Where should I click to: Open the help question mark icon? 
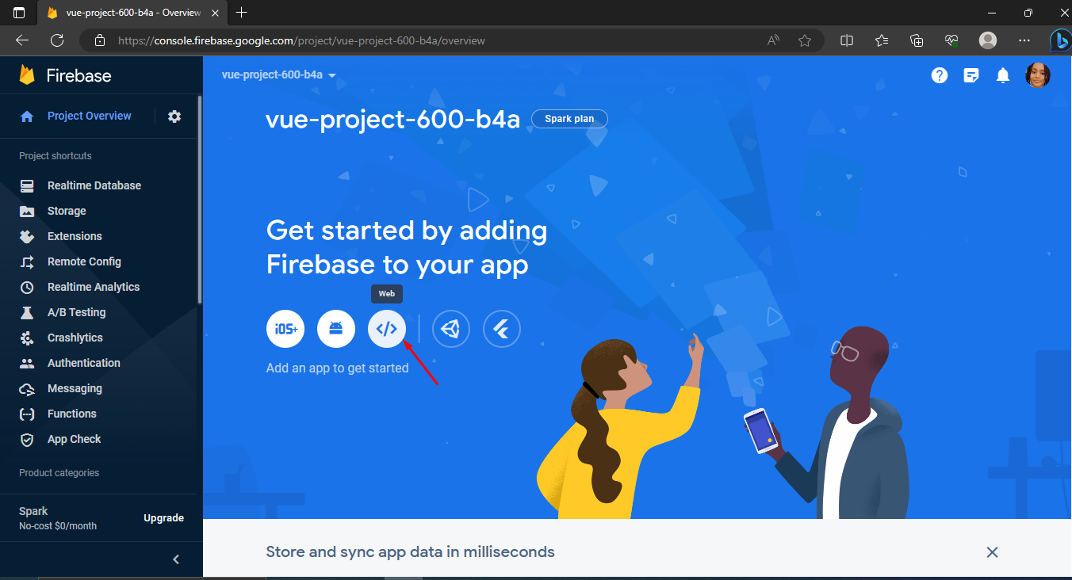(940, 75)
